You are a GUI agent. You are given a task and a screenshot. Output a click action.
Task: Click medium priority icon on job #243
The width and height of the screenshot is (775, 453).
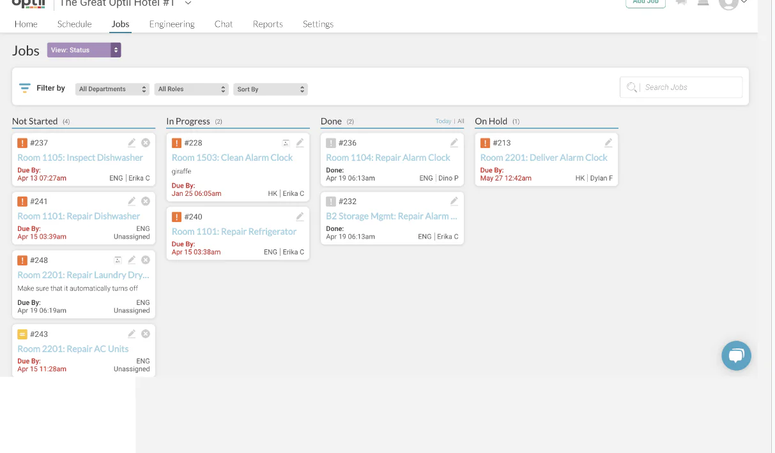22,334
